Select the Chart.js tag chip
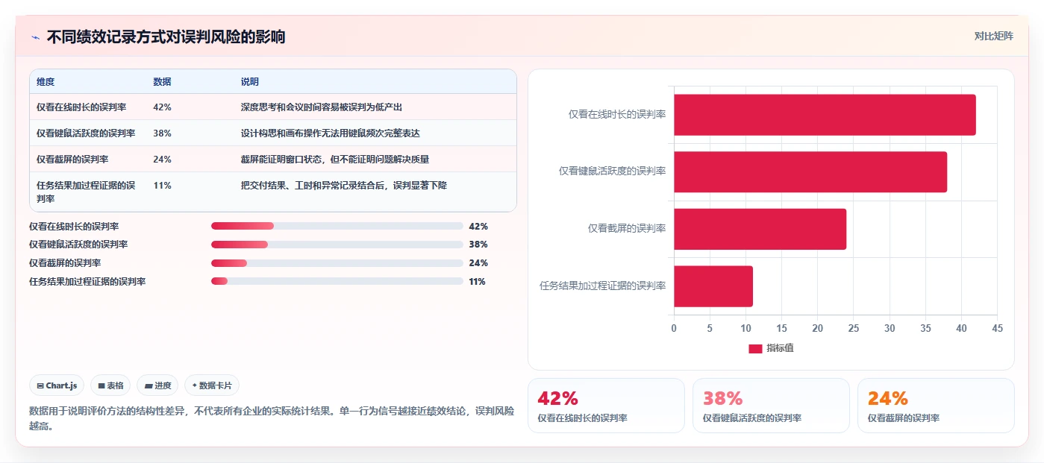The width and height of the screenshot is (1044, 463). point(57,385)
